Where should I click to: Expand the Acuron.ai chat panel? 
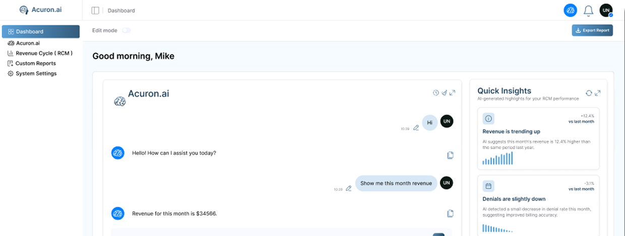pos(452,93)
